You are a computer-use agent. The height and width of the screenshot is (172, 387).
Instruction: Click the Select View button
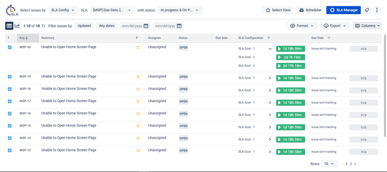pyautogui.click(x=278, y=10)
